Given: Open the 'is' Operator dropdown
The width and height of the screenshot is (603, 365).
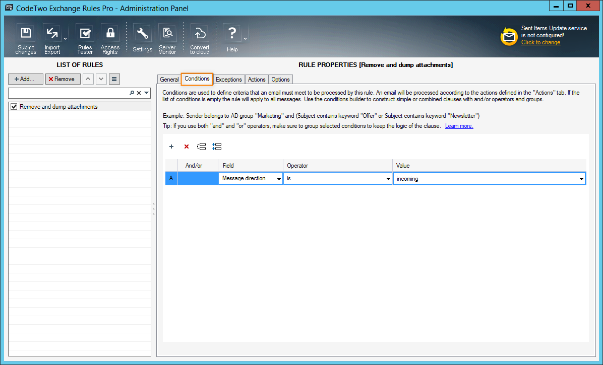Looking at the screenshot, I should (388, 179).
